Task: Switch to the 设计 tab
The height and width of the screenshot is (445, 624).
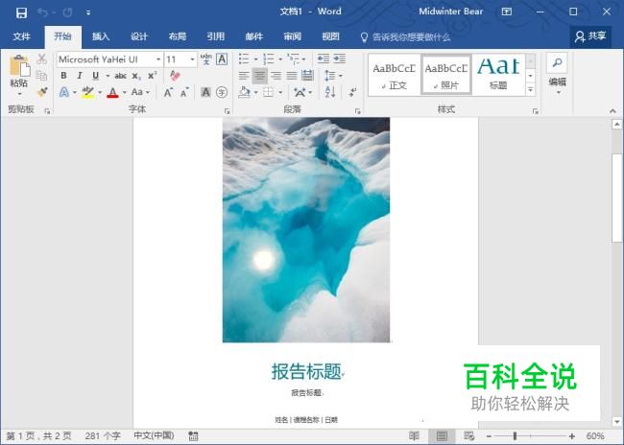Action: pyautogui.click(x=139, y=36)
